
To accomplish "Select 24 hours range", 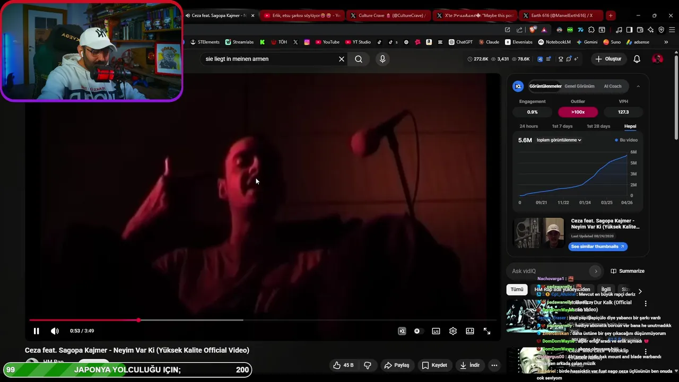I will [x=529, y=126].
